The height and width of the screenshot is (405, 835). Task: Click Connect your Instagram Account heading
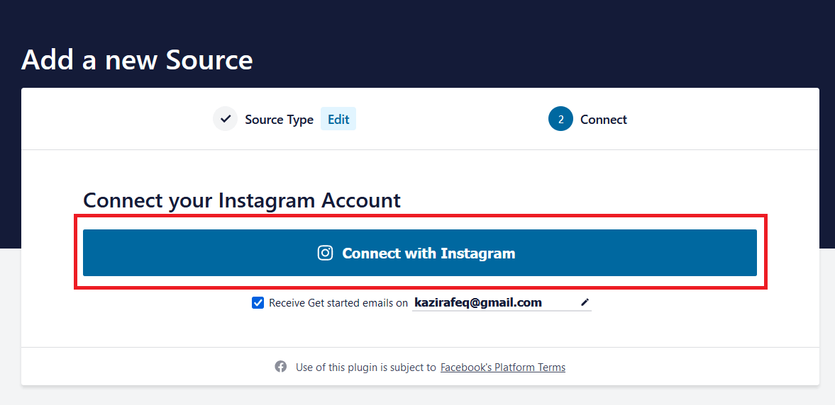click(x=242, y=201)
